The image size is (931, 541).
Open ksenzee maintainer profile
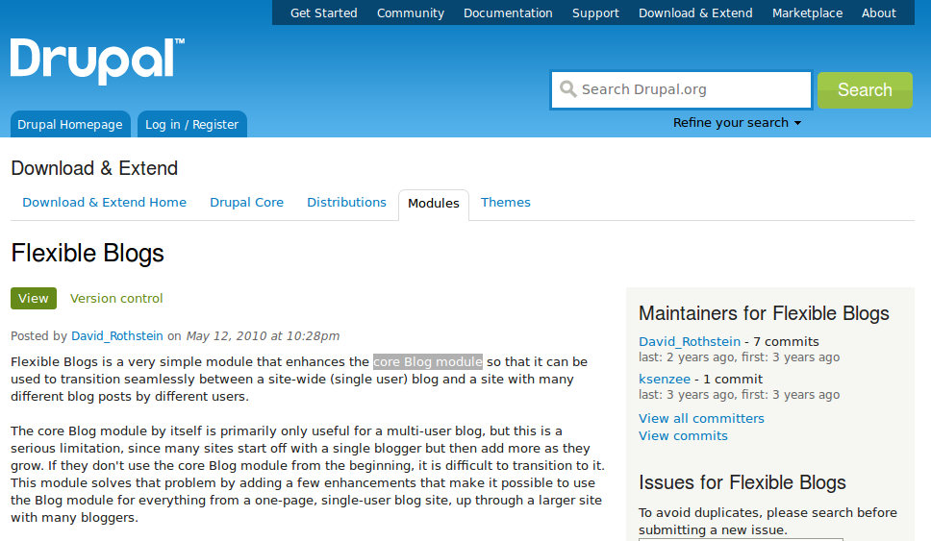click(665, 379)
